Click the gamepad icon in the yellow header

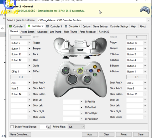(145, 10)
